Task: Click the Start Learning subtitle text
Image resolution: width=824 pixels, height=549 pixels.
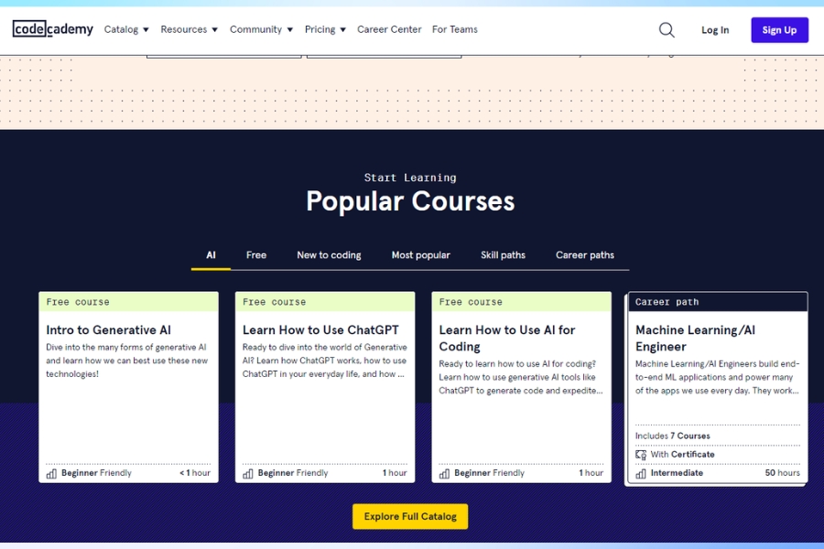Action: 410,178
